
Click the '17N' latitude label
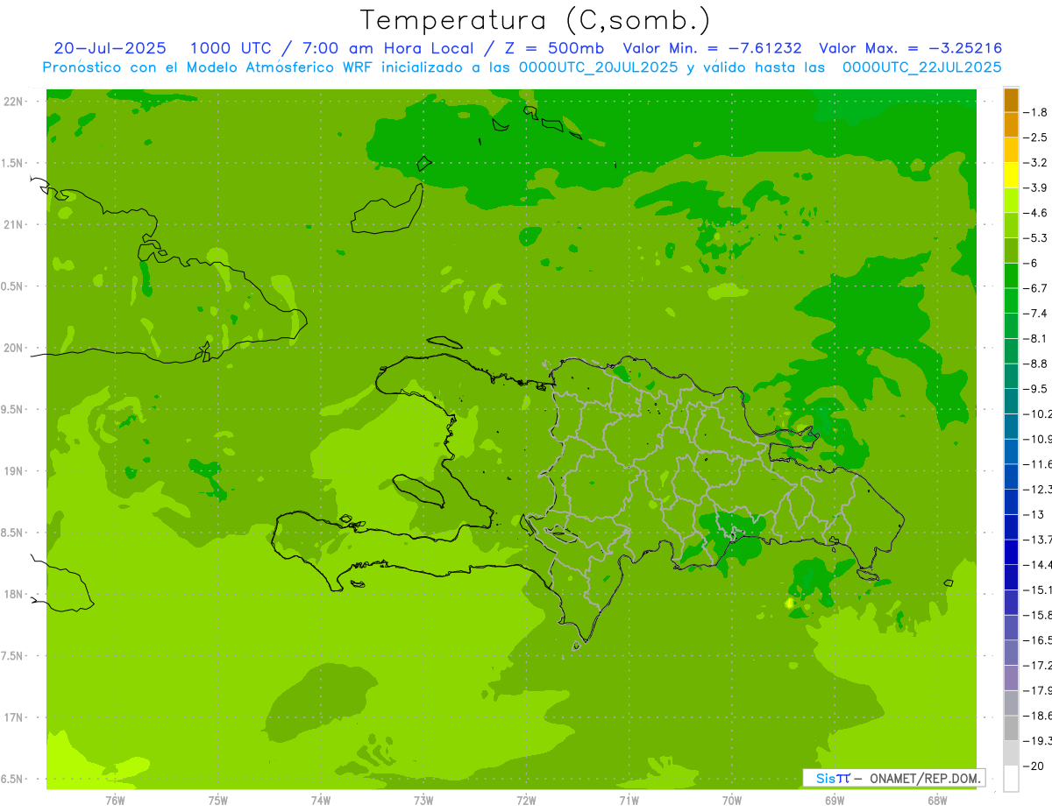pos(13,717)
